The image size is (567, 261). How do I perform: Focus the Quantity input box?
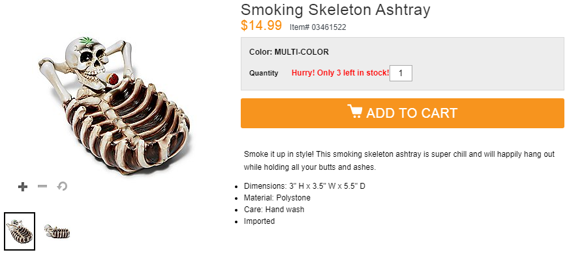click(401, 73)
